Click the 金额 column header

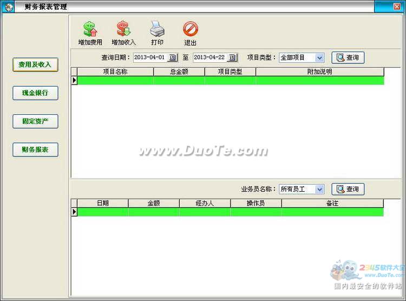[154, 204]
